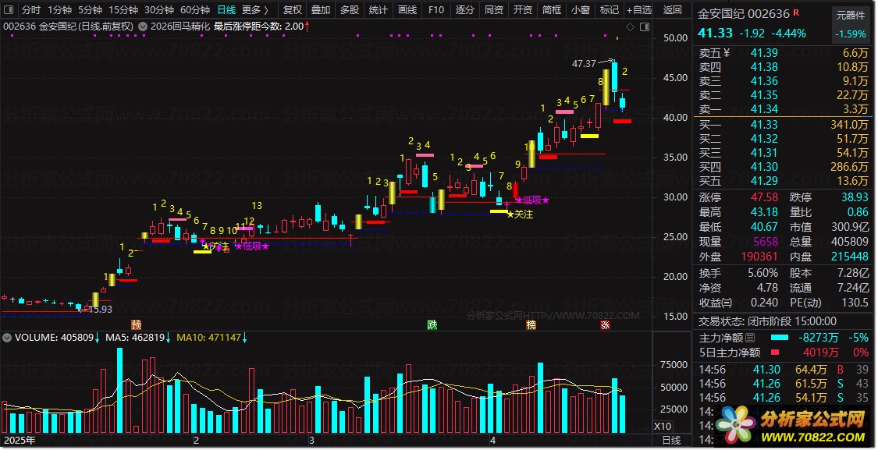This screenshot has width=878, height=450.
Task: Click the ¥ icon next to 卖五
Action: pos(727,53)
